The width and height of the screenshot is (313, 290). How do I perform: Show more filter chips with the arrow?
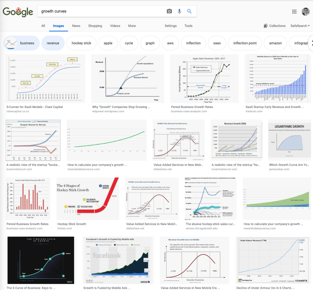click(x=311, y=43)
